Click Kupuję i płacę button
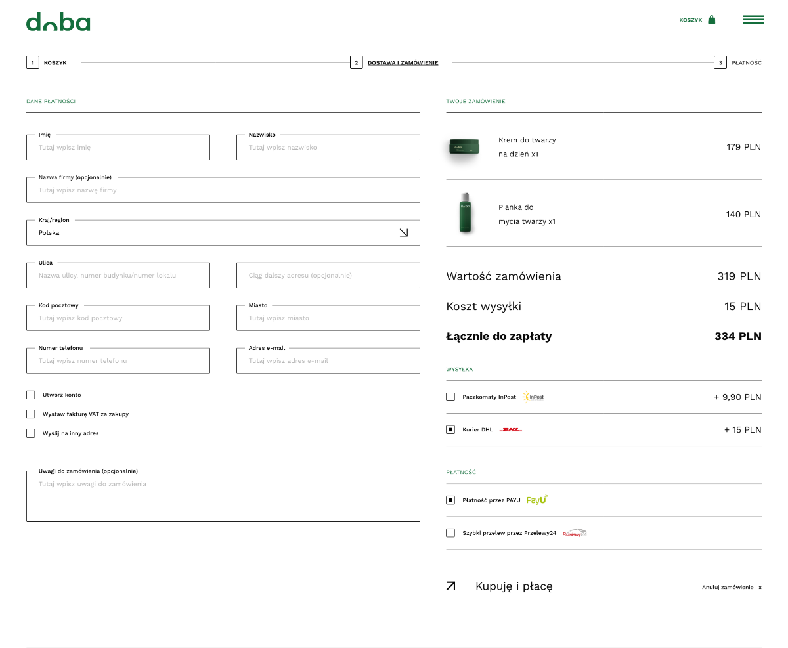The image size is (788, 648). point(514,586)
